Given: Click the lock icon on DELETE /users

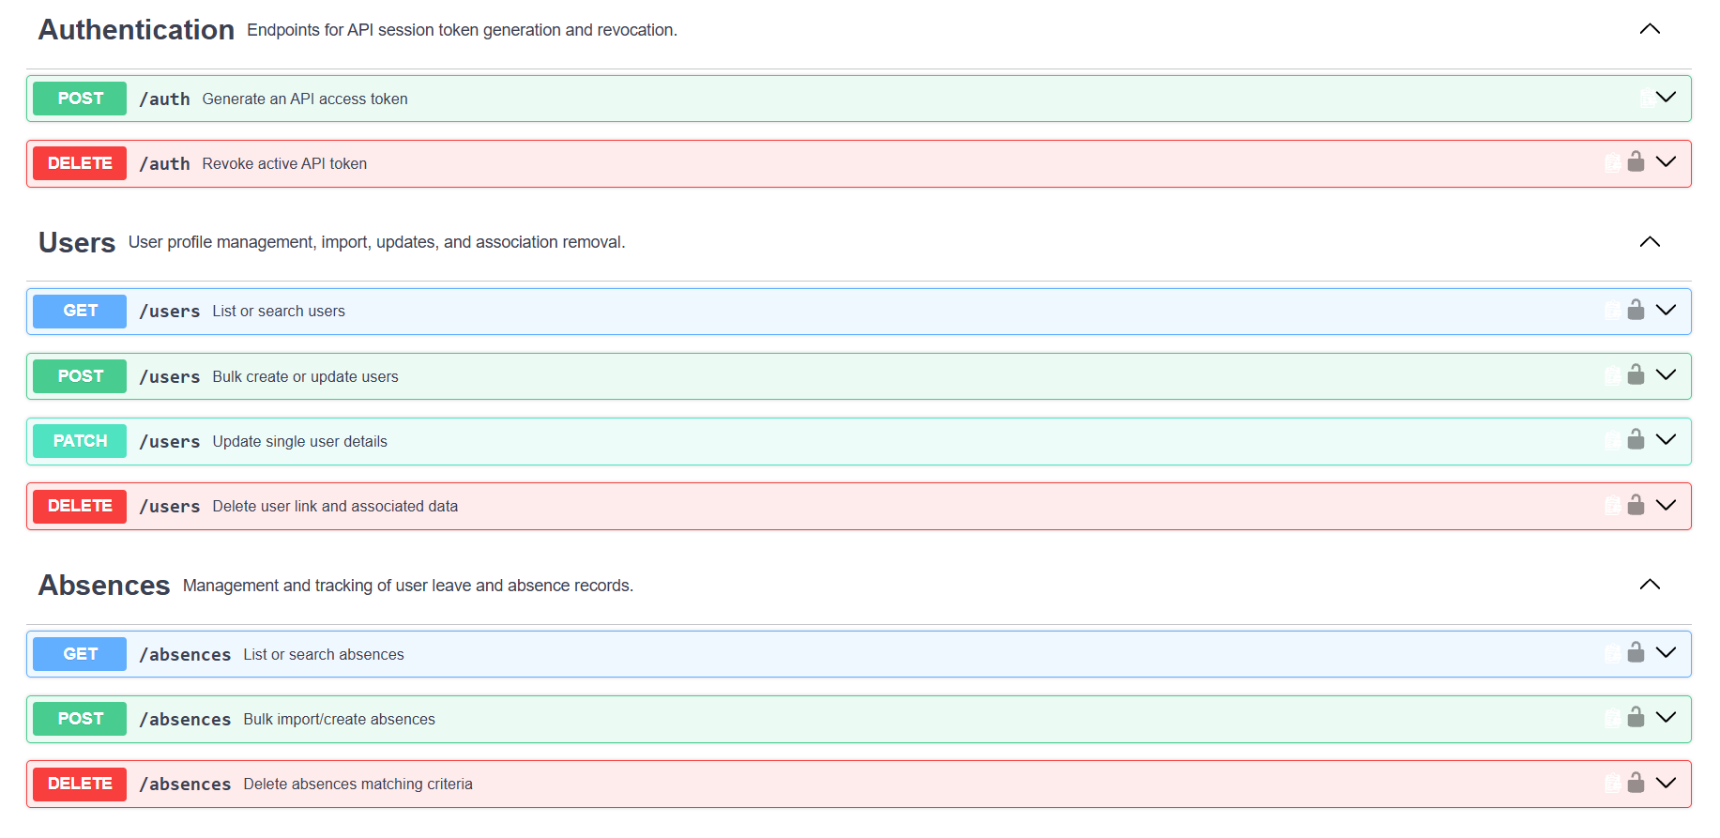Looking at the screenshot, I should tap(1636, 505).
